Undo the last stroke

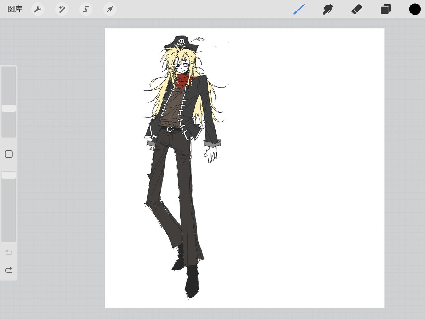9,252
